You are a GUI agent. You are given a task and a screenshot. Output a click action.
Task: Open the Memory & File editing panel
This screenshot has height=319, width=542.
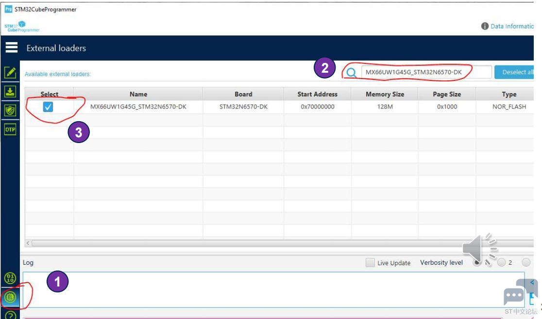(10, 73)
